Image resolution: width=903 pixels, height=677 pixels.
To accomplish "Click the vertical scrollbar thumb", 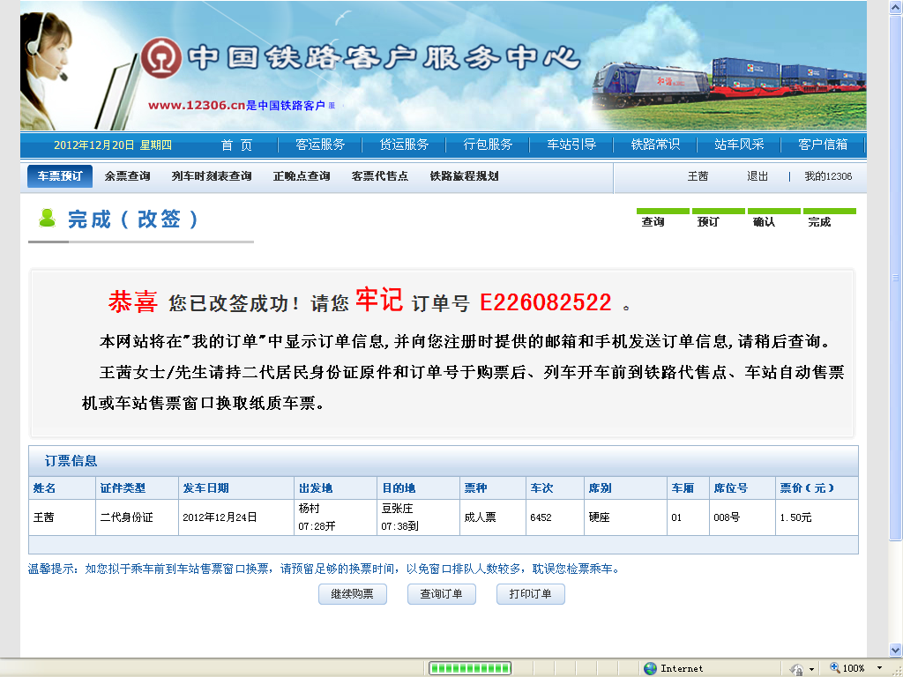I will tap(896, 276).
